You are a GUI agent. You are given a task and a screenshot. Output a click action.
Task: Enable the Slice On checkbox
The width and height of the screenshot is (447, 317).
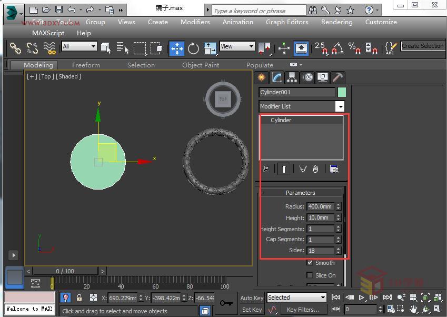(x=310, y=275)
